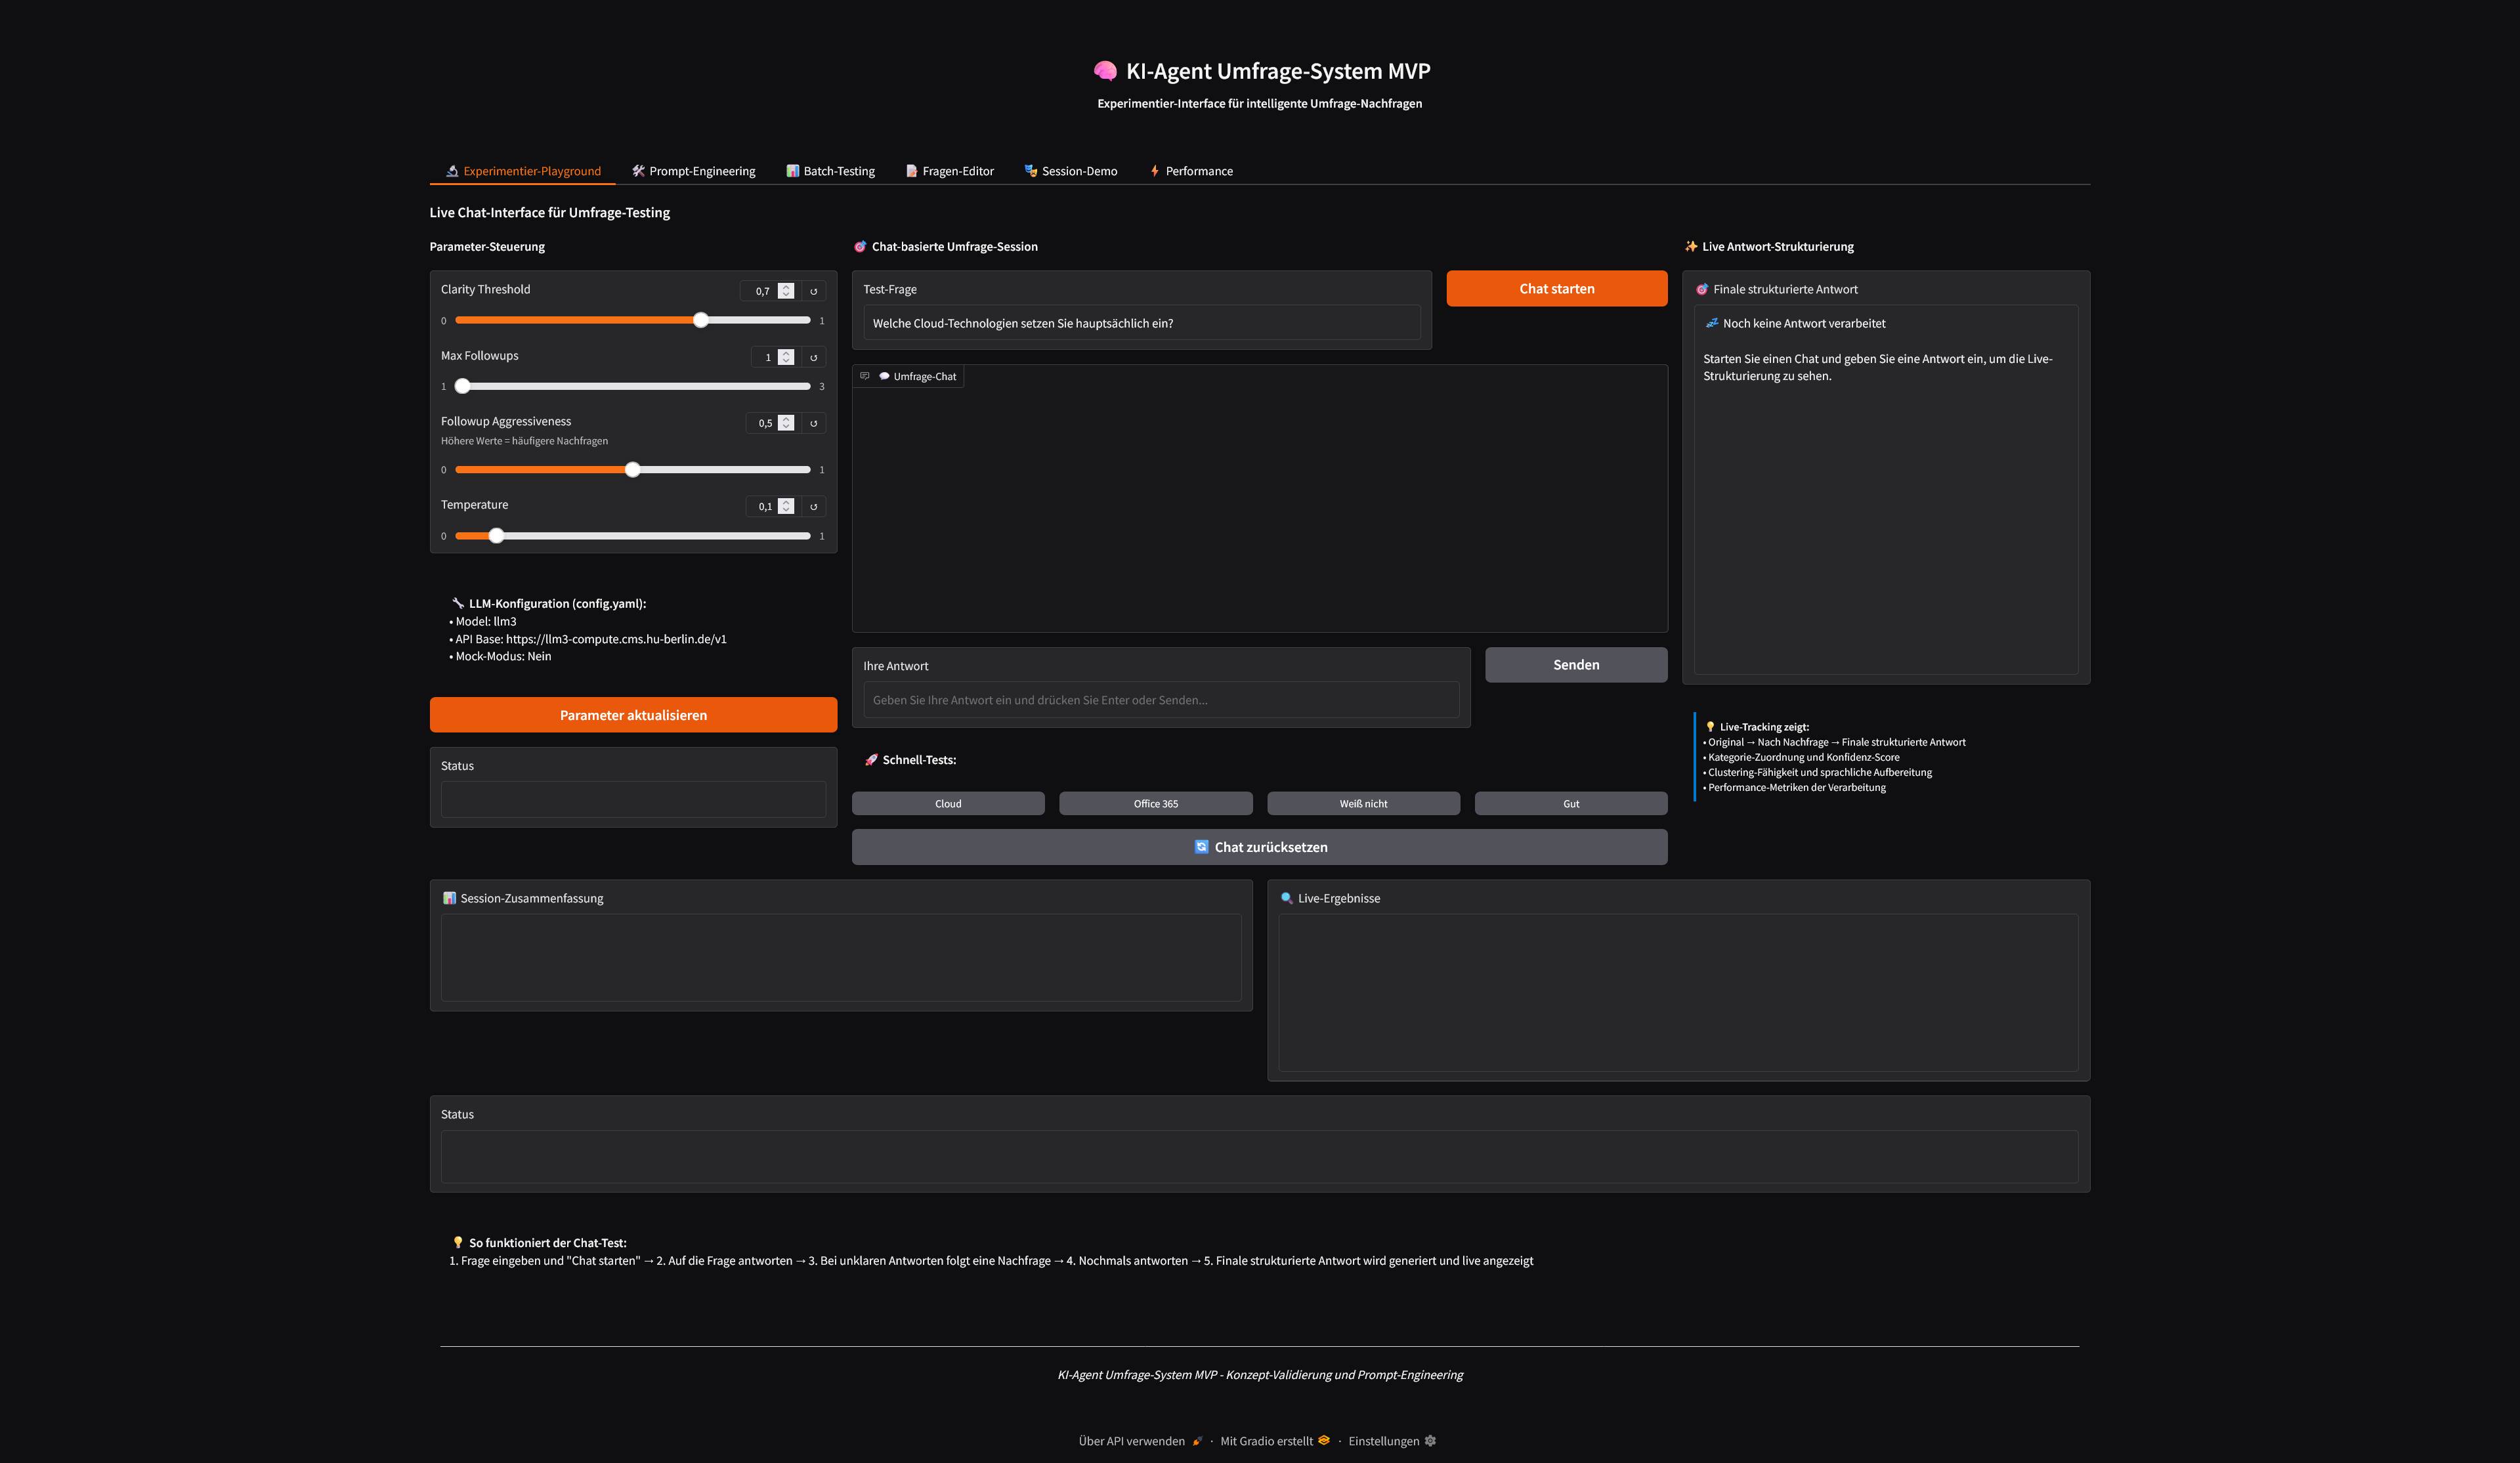This screenshot has width=2520, height=1463.
Task: View the Performance tab
Action: (1192, 170)
